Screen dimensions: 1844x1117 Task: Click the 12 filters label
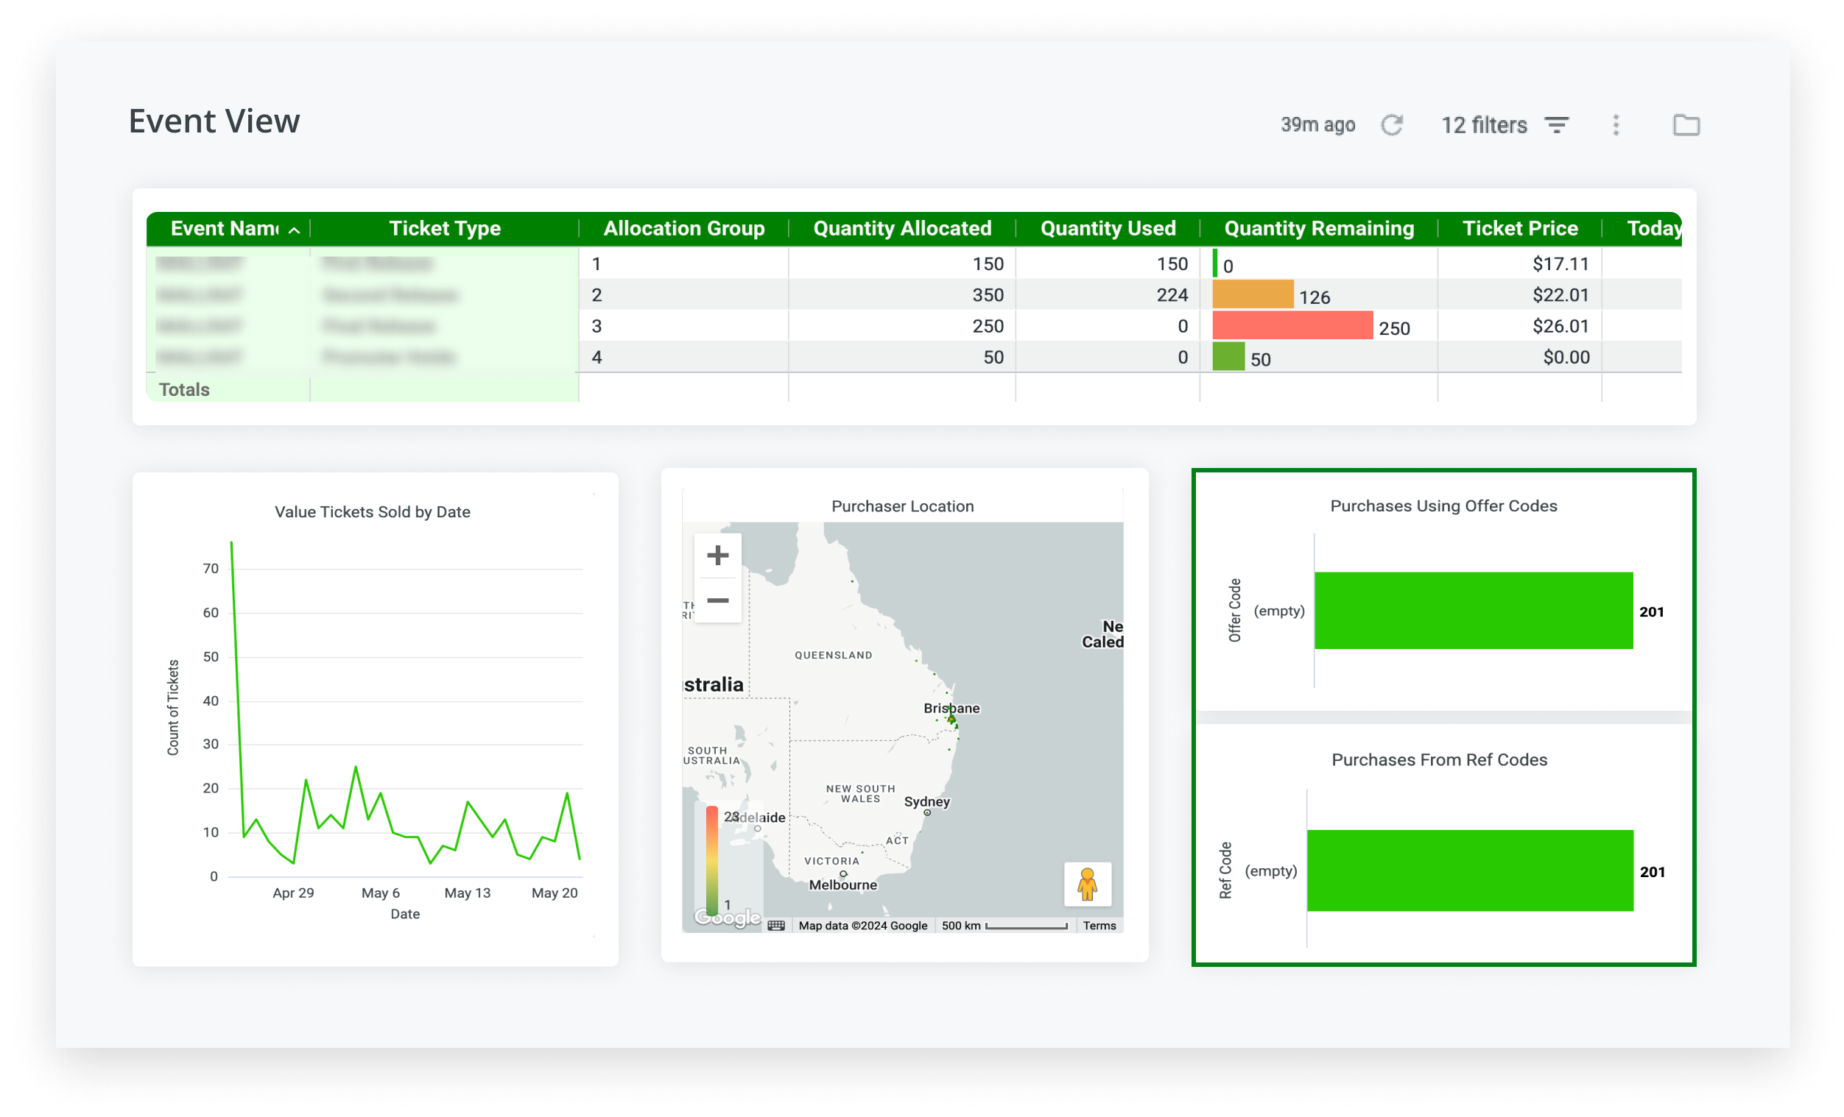tap(1484, 125)
